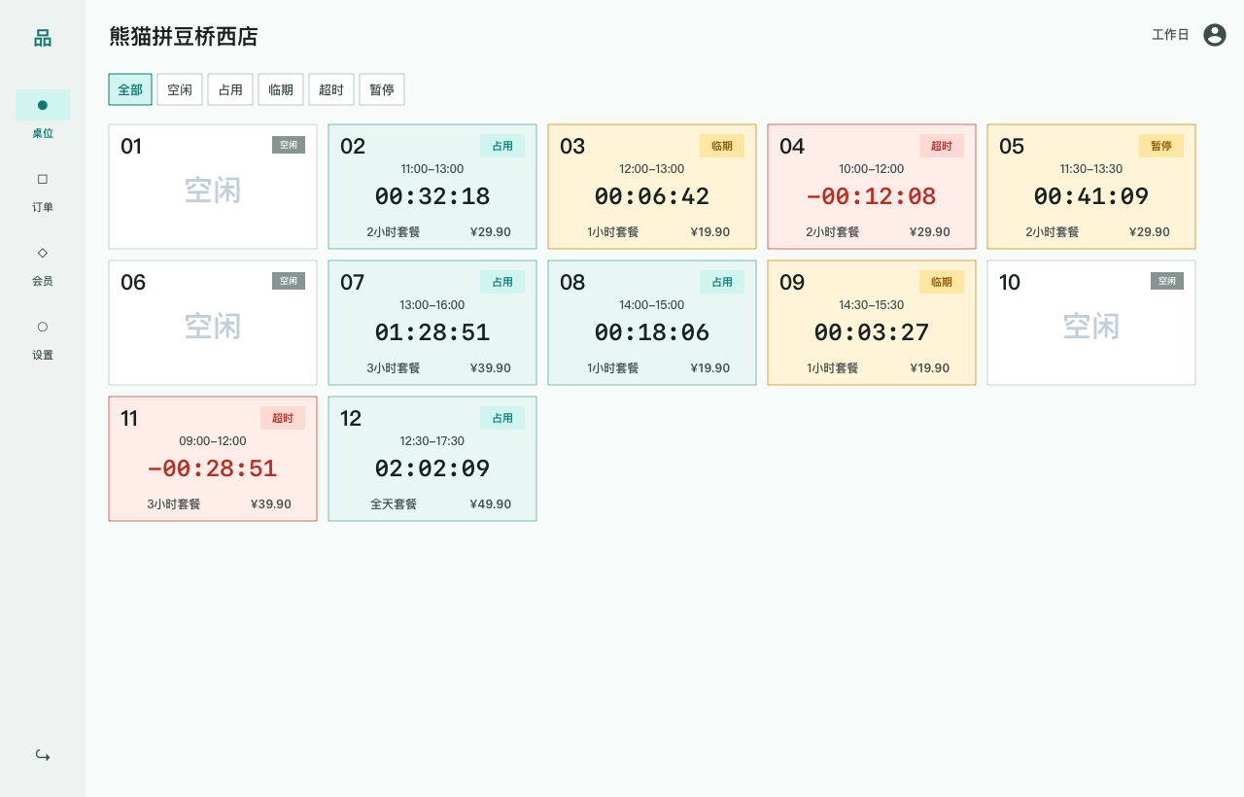Select the 全部 filter tab

[130, 89]
